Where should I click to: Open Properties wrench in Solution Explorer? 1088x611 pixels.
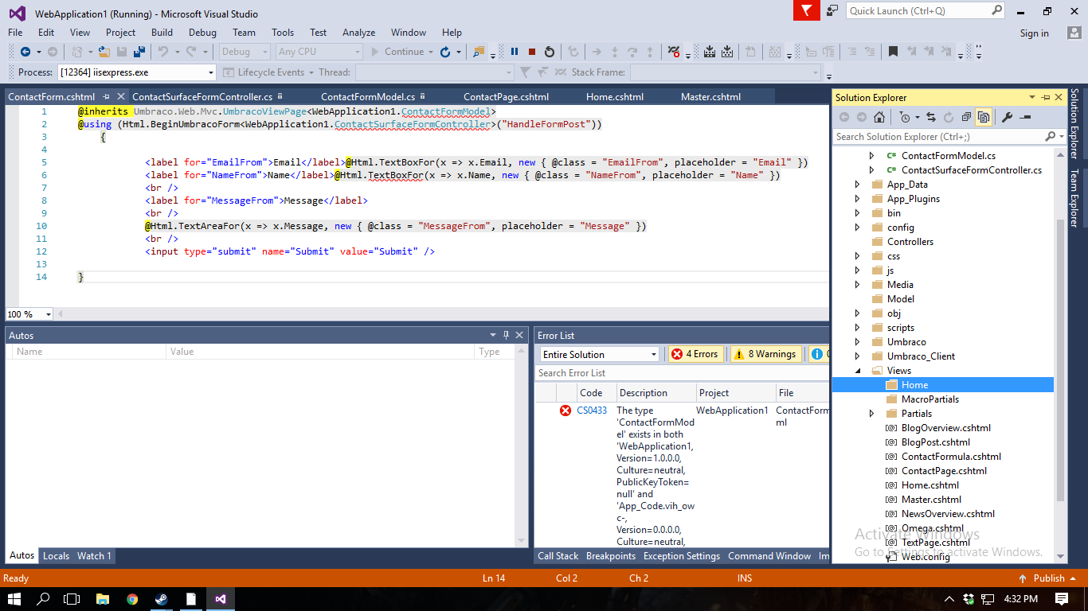[x=1007, y=118]
